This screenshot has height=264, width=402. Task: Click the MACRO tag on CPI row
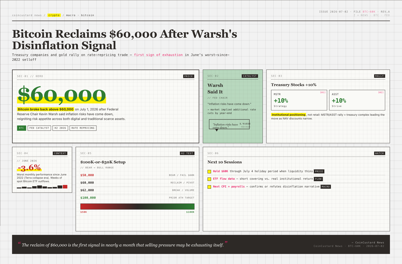click(x=326, y=187)
